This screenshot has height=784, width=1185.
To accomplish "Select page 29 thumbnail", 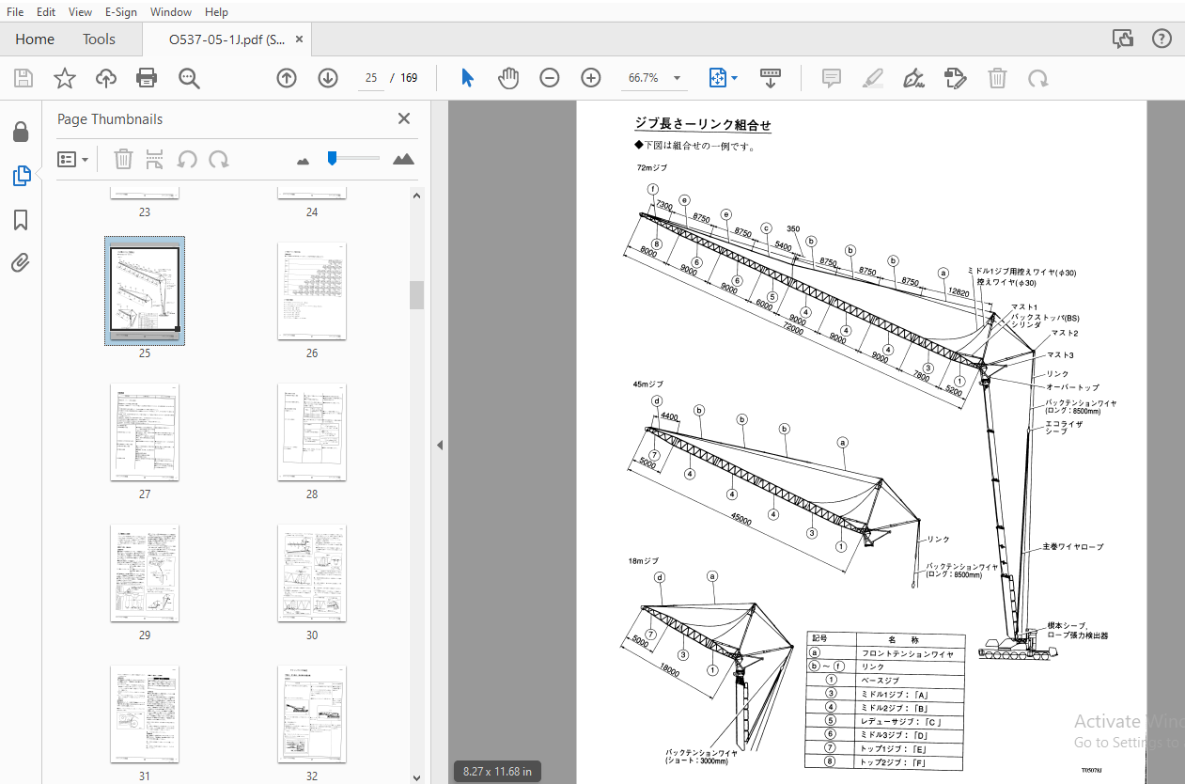I will pyautogui.click(x=145, y=573).
